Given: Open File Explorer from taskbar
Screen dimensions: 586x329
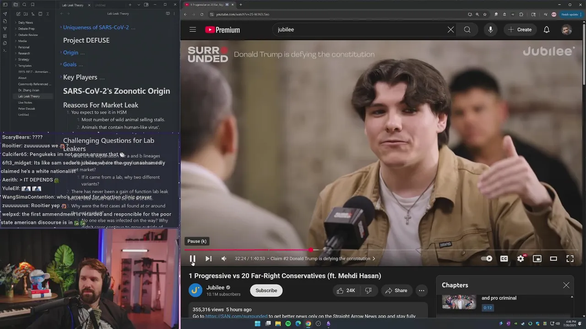Looking at the screenshot, I should point(278,324).
